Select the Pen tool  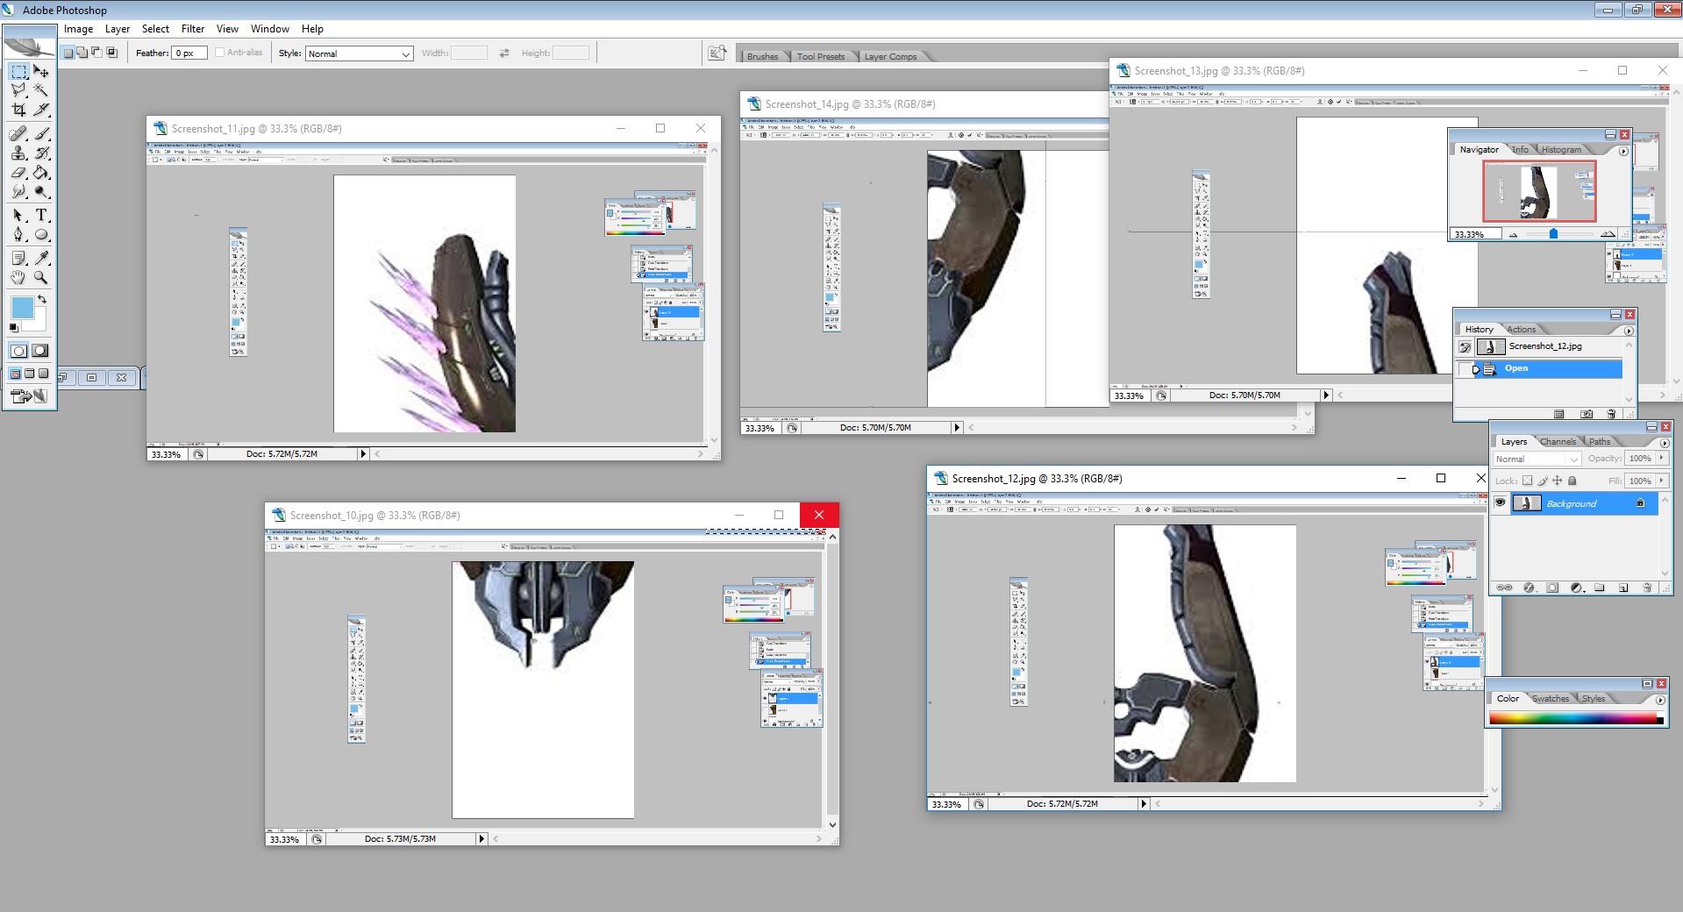click(x=18, y=234)
